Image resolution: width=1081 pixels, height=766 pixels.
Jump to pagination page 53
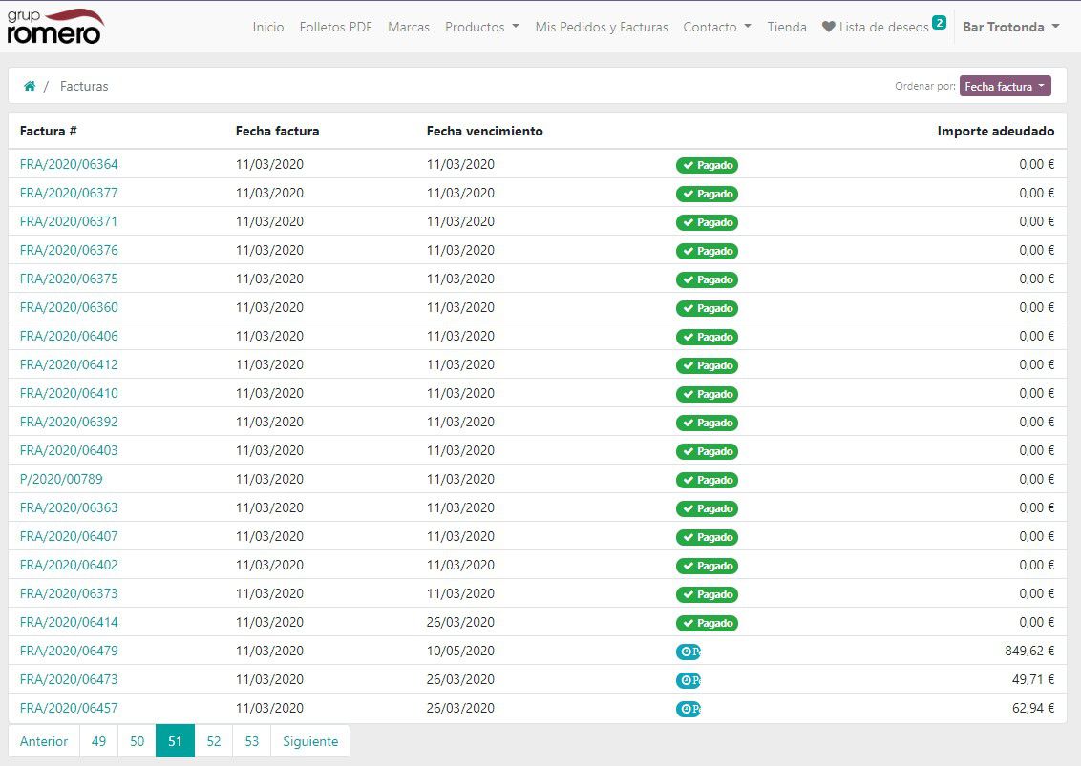[x=251, y=741]
